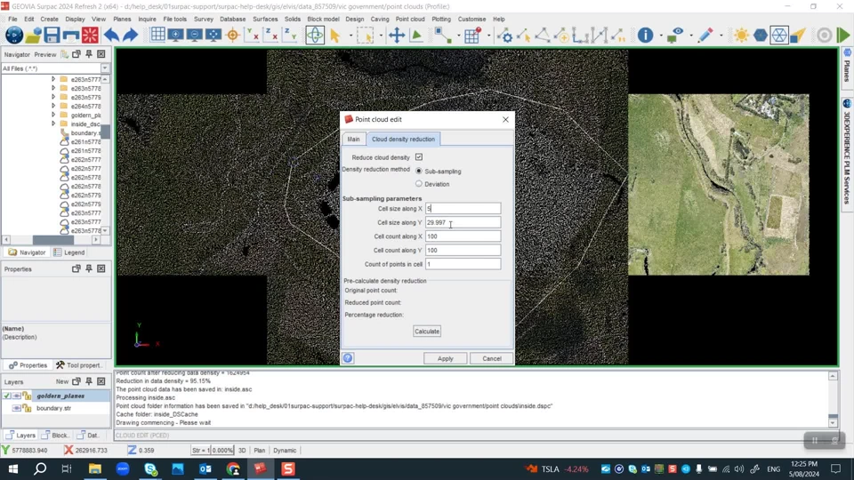The width and height of the screenshot is (854, 480).
Task: Click the help icon in dialog
Action: 348,358
